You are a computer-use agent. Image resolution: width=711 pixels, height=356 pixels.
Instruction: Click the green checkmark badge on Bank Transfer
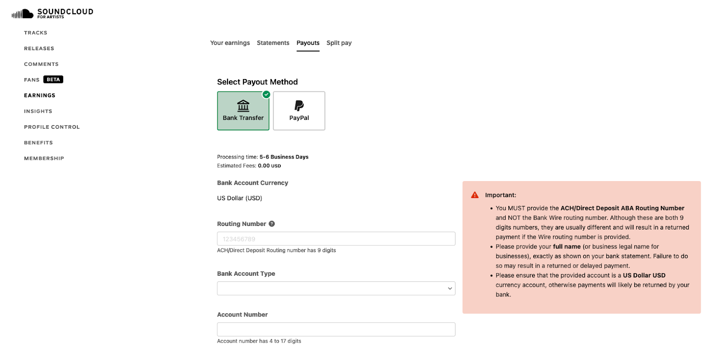pyautogui.click(x=266, y=94)
